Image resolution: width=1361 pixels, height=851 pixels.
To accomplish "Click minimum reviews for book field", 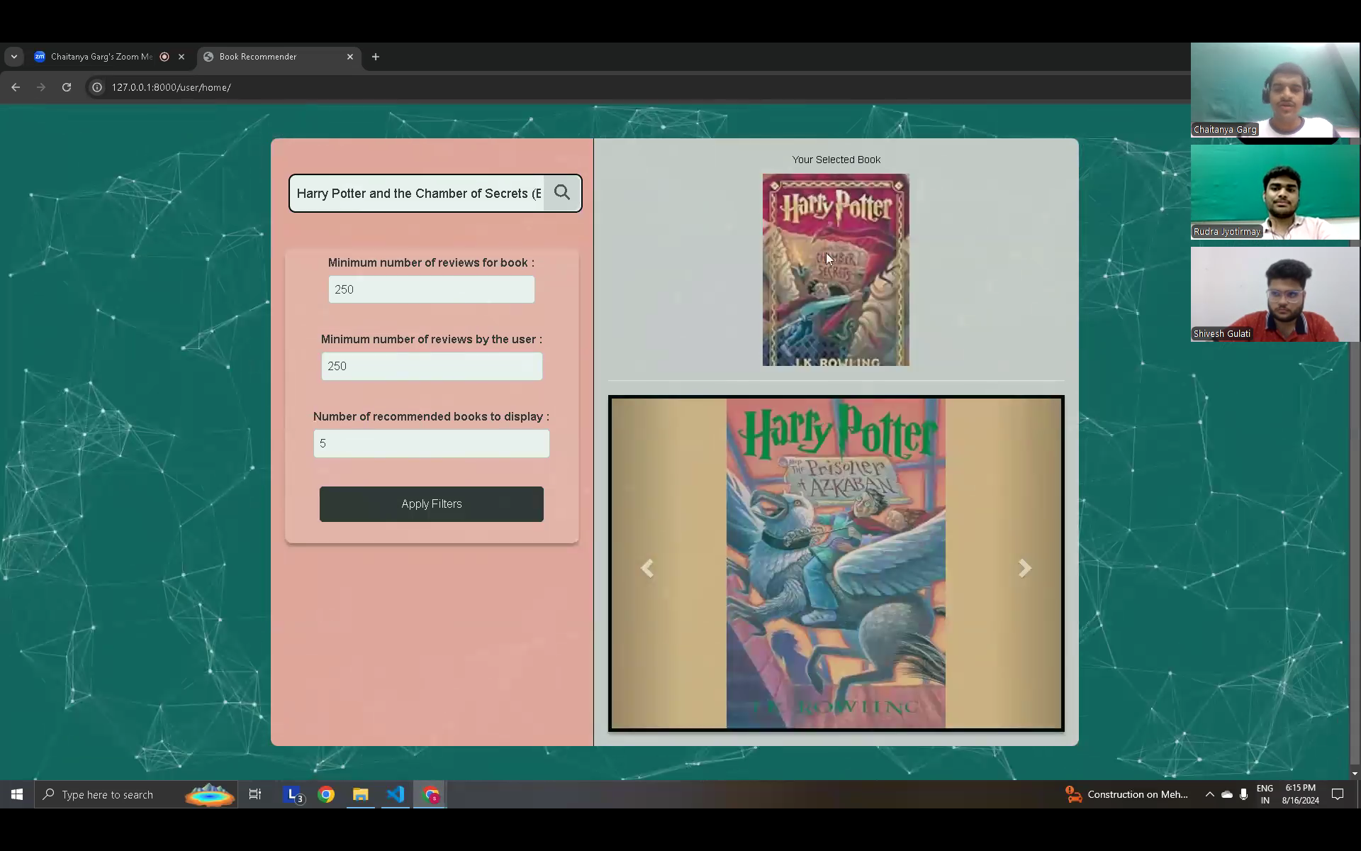I will click(x=431, y=289).
